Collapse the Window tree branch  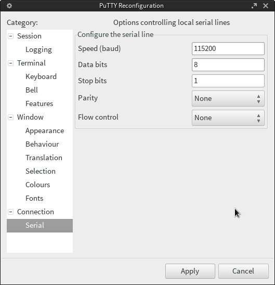pyautogui.click(x=10, y=117)
